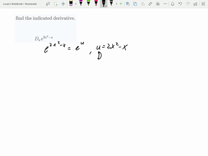The width and height of the screenshot is (208, 156).
Task: Exit full screen mode
Action: tap(203, 4)
